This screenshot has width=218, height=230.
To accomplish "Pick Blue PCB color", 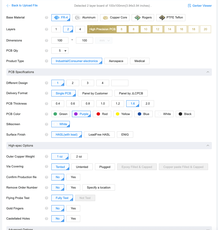I will [143, 114].
